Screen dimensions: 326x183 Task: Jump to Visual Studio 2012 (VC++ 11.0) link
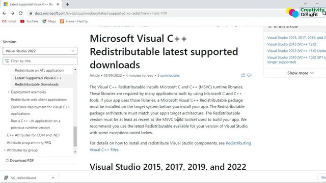click(296, 51)
